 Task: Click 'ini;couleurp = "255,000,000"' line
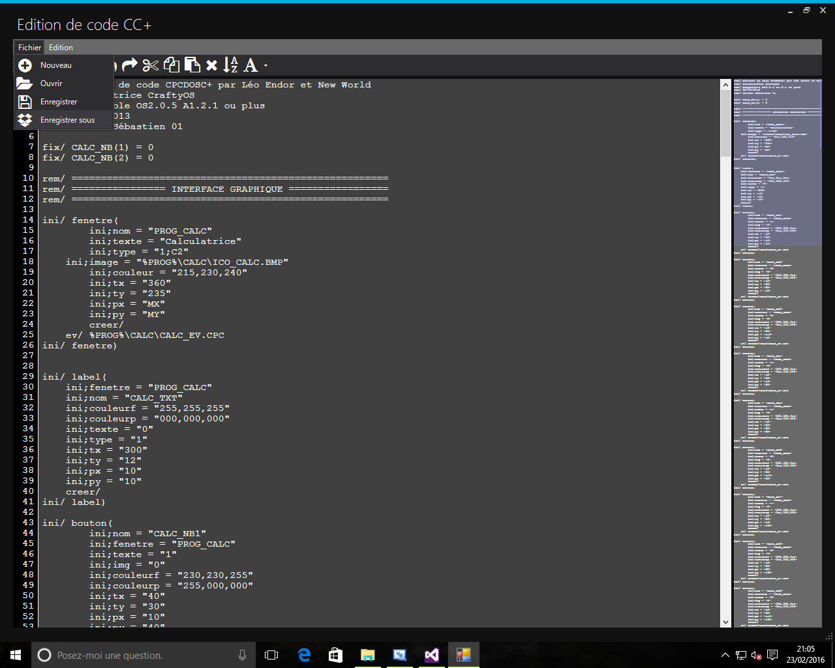click(171, 586)
